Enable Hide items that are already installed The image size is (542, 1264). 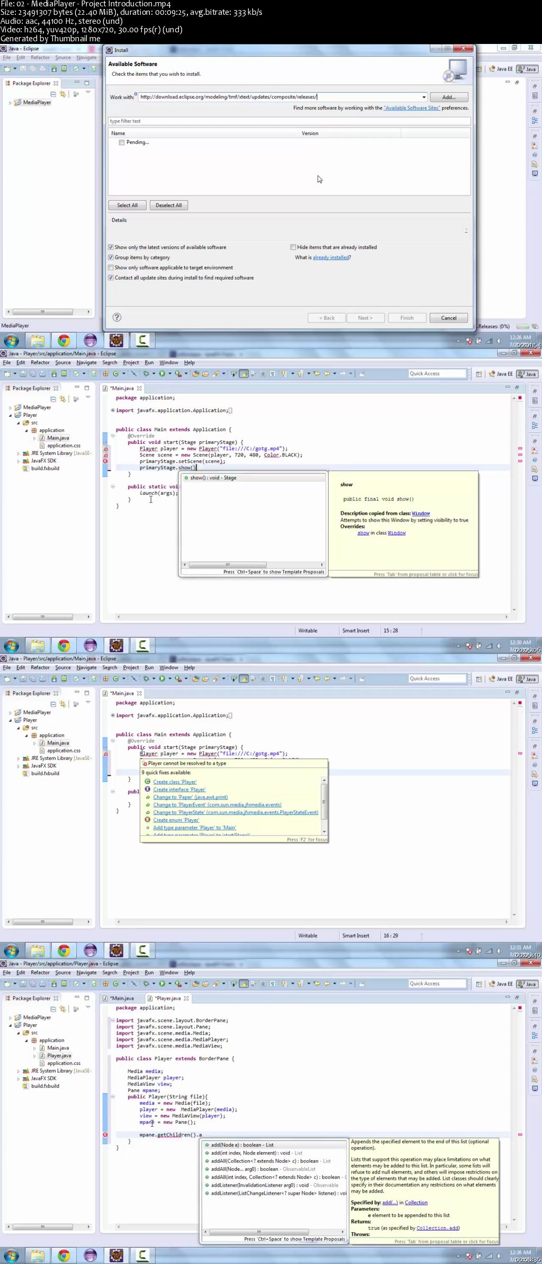tap(293, 247)
